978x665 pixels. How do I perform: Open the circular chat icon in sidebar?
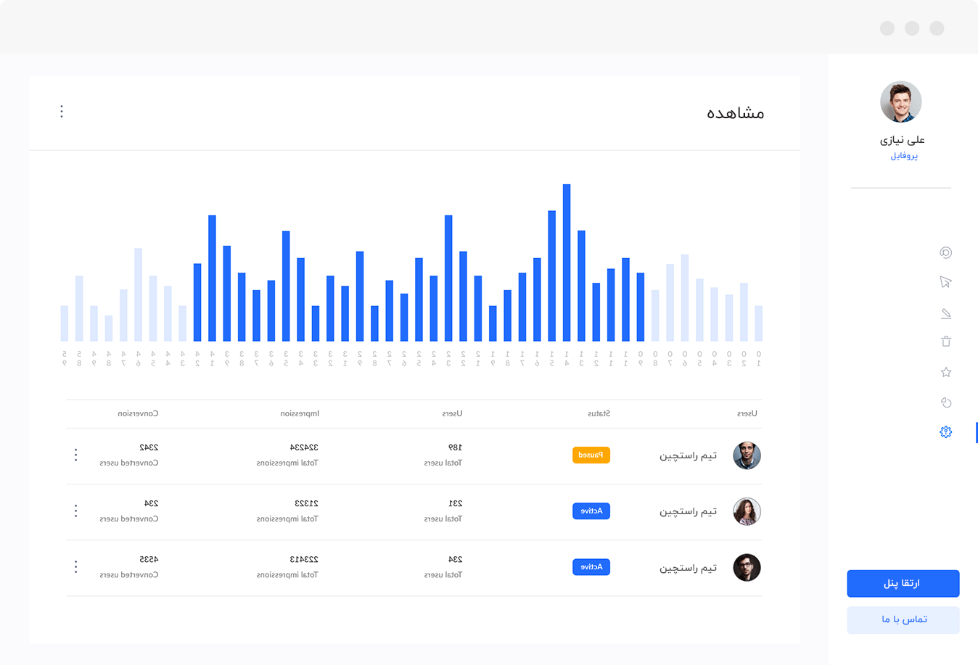945,252
